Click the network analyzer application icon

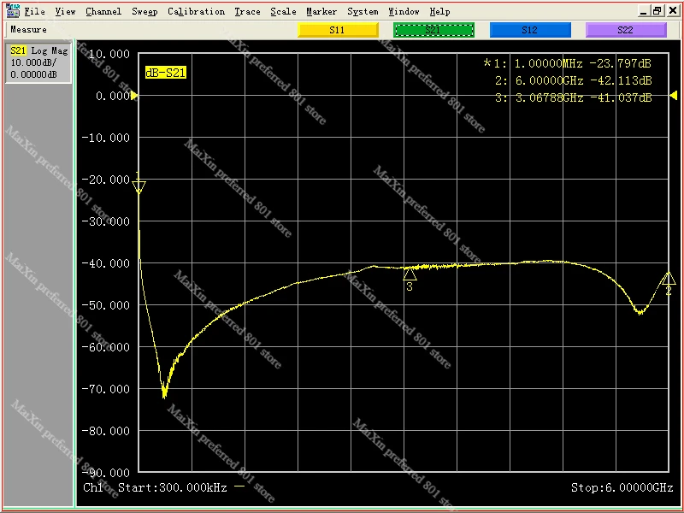[13, 10]
